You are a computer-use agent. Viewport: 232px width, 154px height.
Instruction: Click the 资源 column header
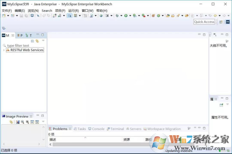[x=133, y=139]
